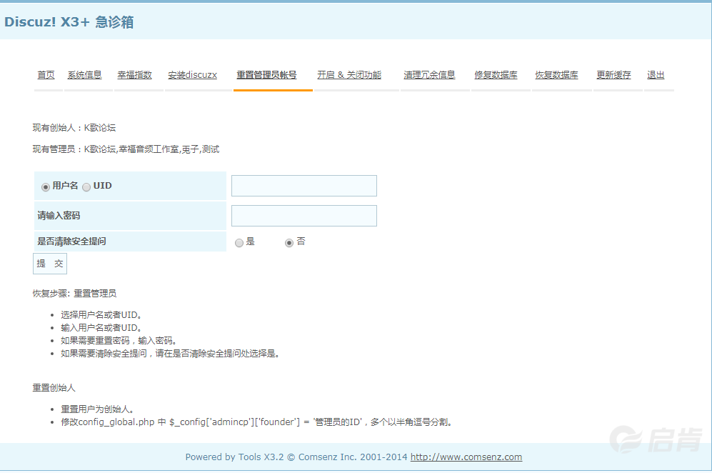Click the 退出 logout link

[656, 75]
